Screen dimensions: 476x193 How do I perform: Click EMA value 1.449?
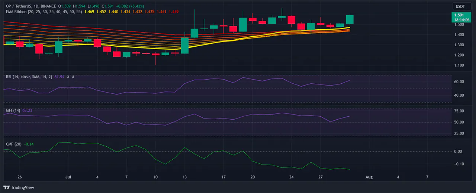click(x=173, y=12)
